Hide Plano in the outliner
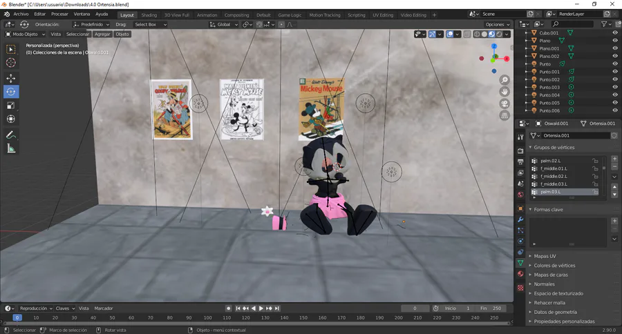Screen dimensions: 622x334 [x=615, y=41]
